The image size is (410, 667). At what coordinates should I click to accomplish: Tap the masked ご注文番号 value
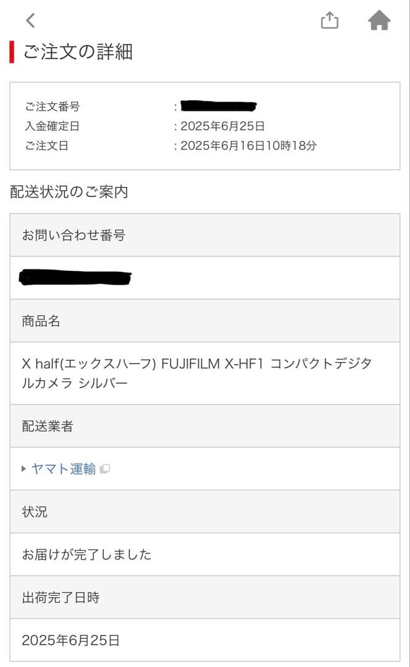pos(219,106)
